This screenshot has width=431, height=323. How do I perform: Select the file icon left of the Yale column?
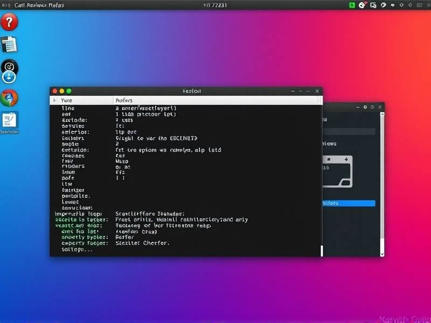point(55,100)
